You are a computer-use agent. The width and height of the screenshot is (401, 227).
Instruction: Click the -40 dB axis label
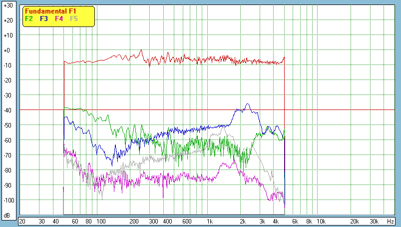[7, 110]
